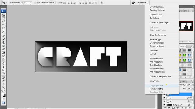Screen dimensions: 195x109
Task: Select the Eyedropper tool
Action: point(3,81)
